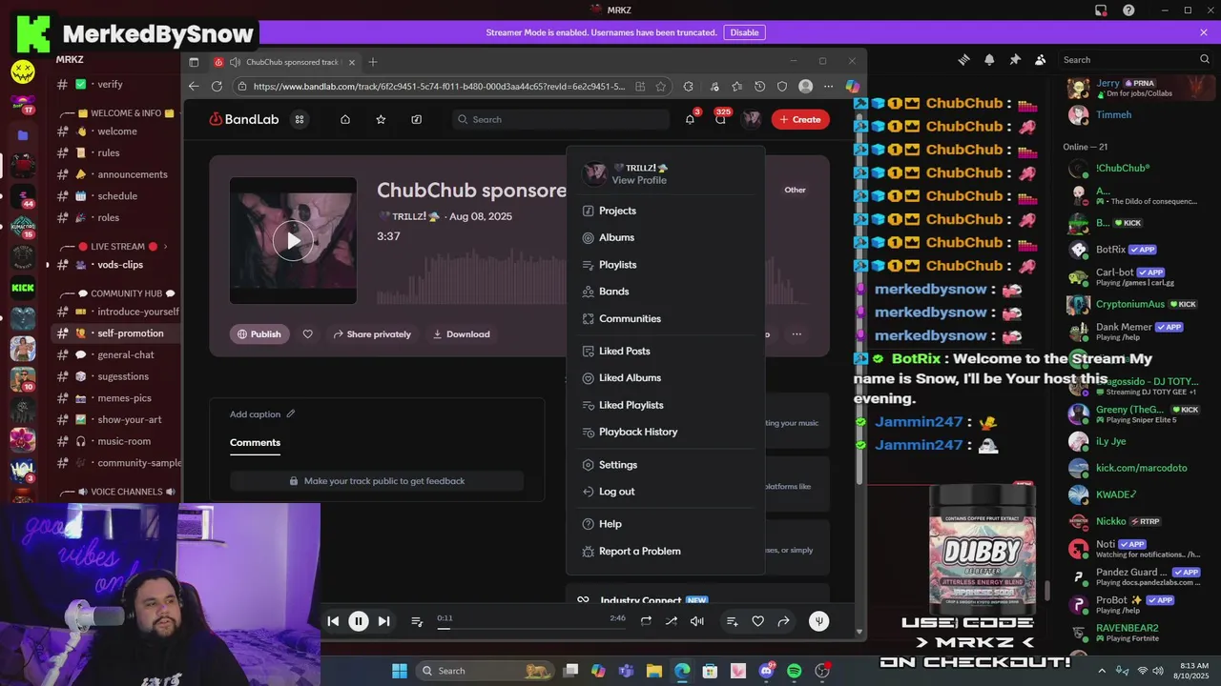Toggle repeat in the BandLab player
This screenshot has height=686, width=1221.
click(x=646, y=621)
